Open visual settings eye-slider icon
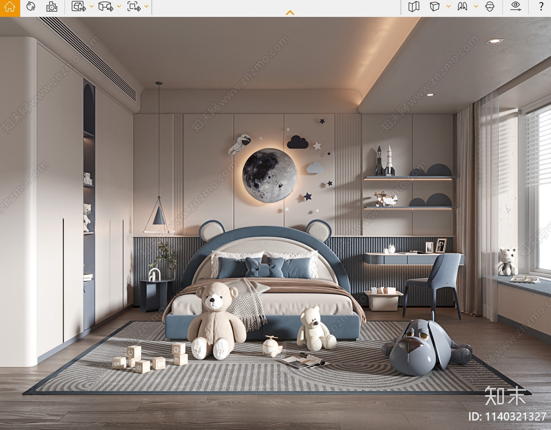551x430 pixels. click(515, 6)
